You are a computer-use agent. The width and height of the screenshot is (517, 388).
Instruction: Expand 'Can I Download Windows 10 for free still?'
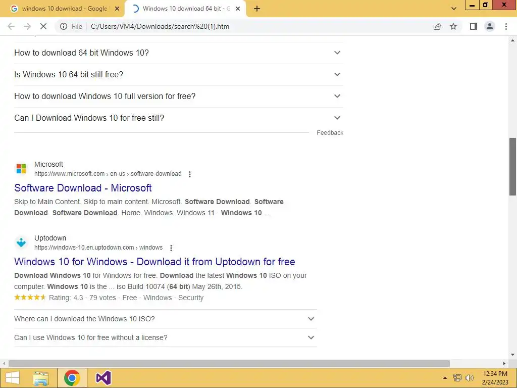pyautogui.click(x=179, y=118)
